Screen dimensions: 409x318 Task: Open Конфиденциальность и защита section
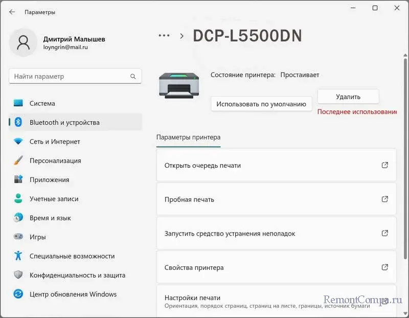click(77, 275)
